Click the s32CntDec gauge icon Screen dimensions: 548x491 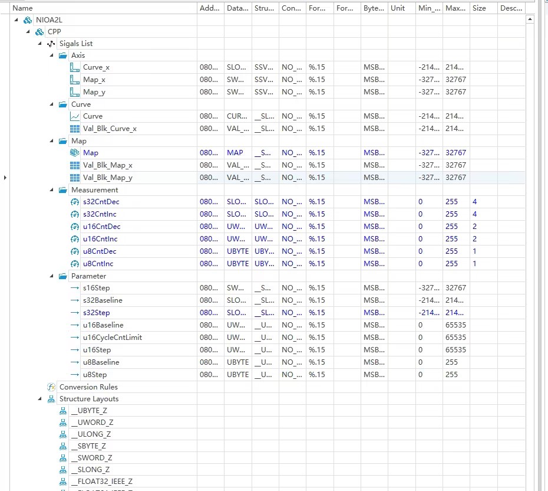(x=74, y=202)
